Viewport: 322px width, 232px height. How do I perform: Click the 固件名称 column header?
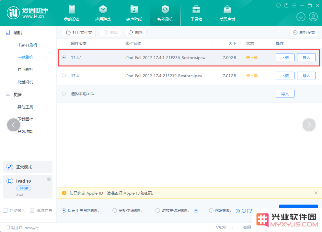pos(133,43)
